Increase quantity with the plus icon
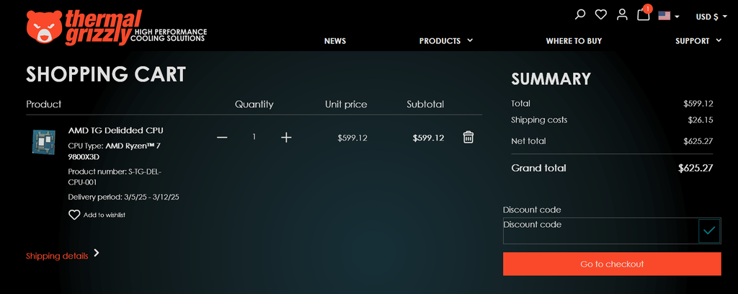This screenshot has width=738, height=294. click(286, 138)
